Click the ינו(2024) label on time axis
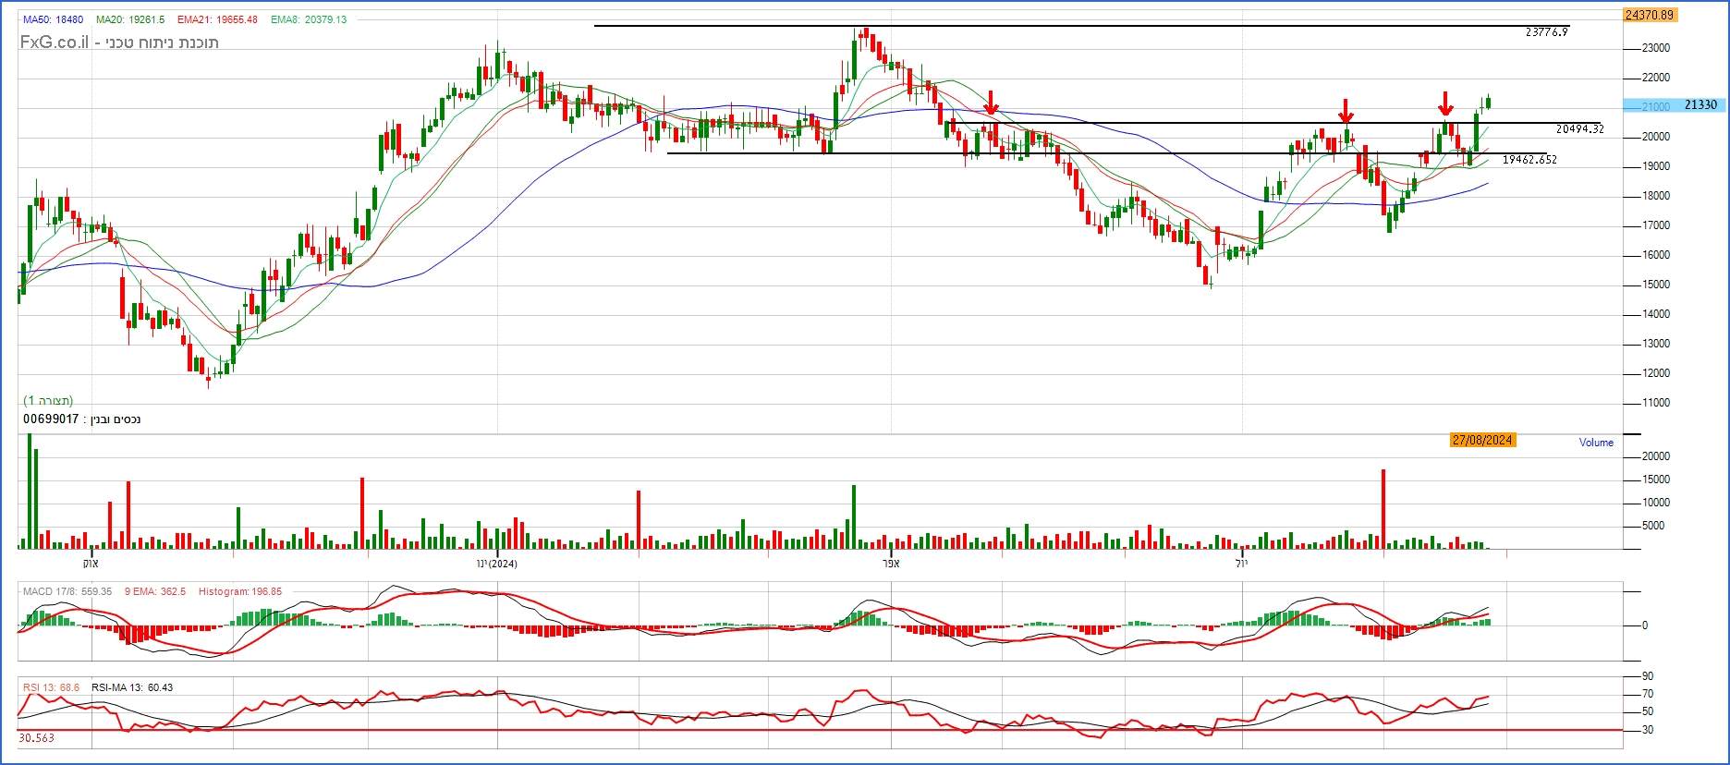 point(496,564)
